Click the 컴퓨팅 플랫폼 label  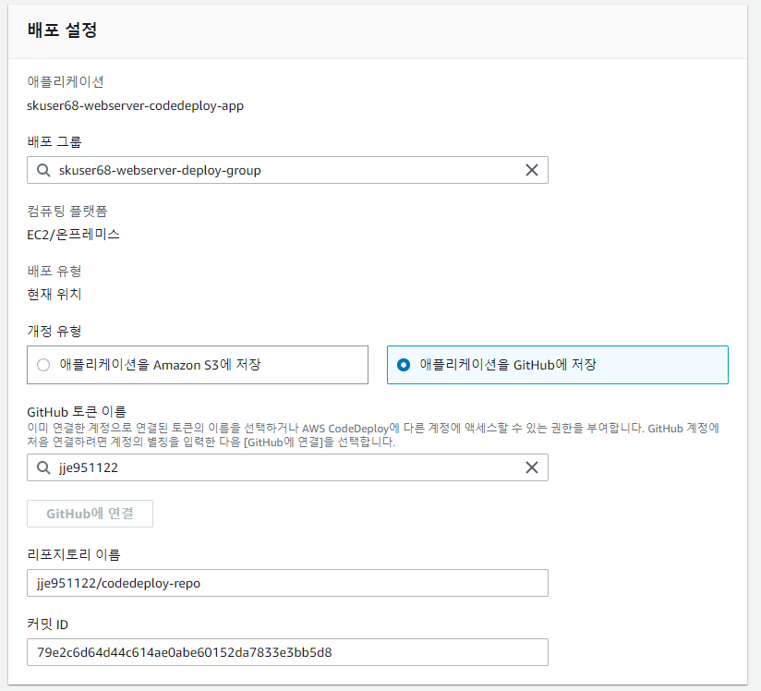[x=67, y=212]
